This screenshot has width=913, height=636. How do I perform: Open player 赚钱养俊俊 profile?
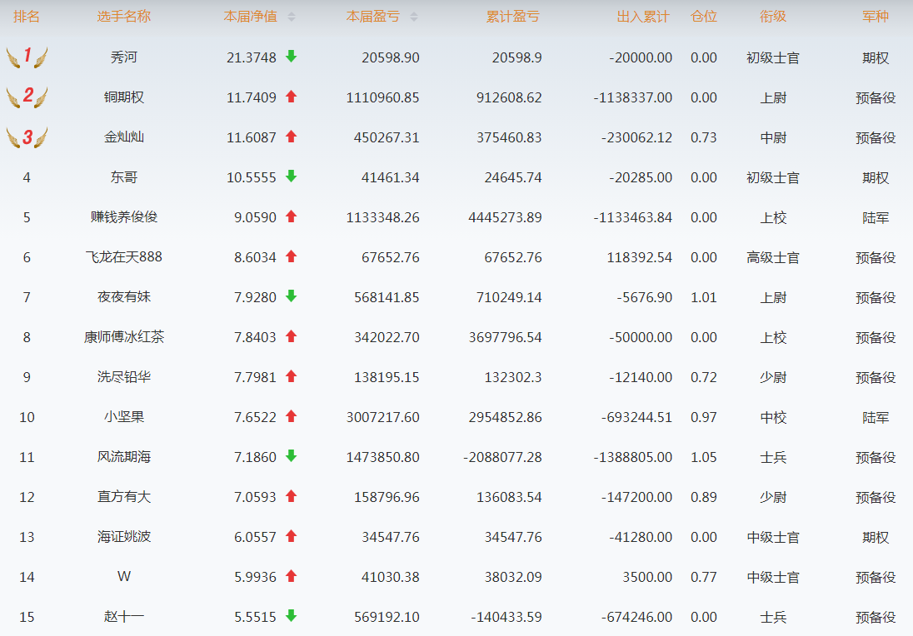(x=124, y=217)
